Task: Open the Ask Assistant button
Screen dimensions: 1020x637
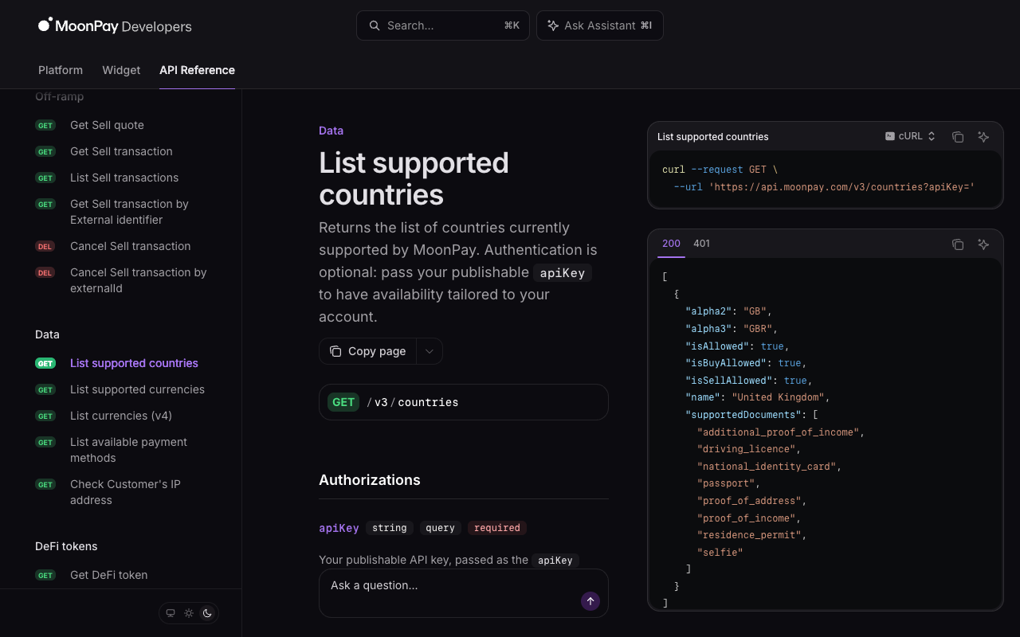Action: click(x=600, y=25)
